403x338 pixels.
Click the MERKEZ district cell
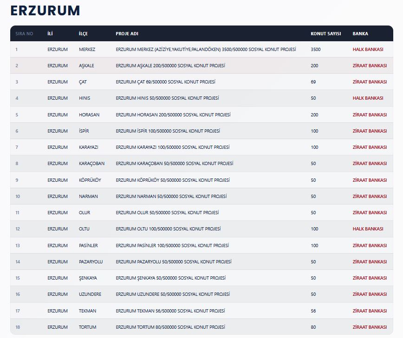pyautogui.click(x=87, y=49)
